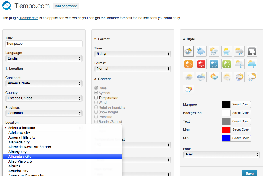Open the Continent dropdown showing América Norte
The width and height of the screenshot is (267, 176).
44,83
